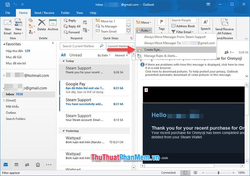Collapse the Today group
Image resolution: width=250 pixels, height=176 pixels.
point(63,61)
